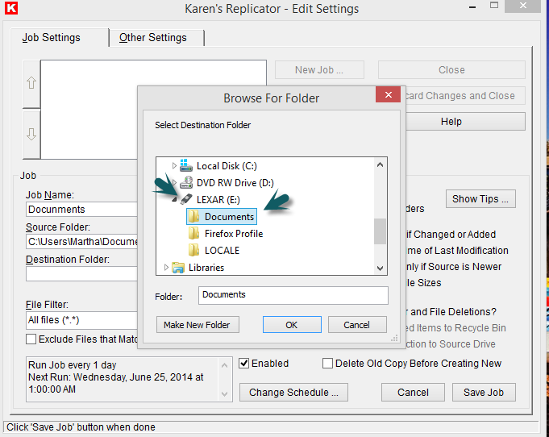The width and height of the screenshot is (549, 437).
Task: Click the LEXAR (E:) USB drive icon
Action: 186,199
